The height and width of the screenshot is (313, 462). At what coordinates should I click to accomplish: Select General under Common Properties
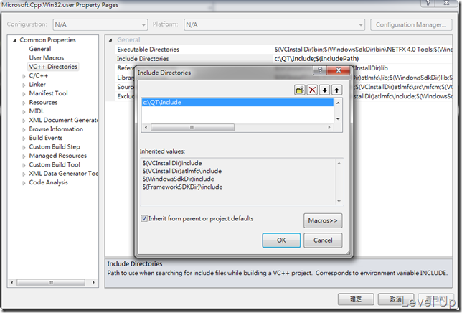pyautogui.click(x=39, y=49)
